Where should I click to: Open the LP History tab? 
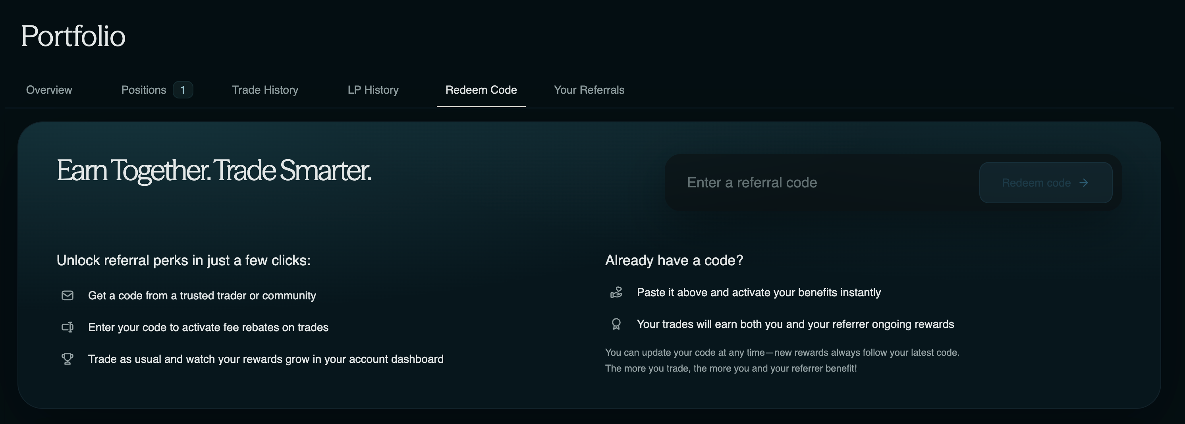(373, 90)
